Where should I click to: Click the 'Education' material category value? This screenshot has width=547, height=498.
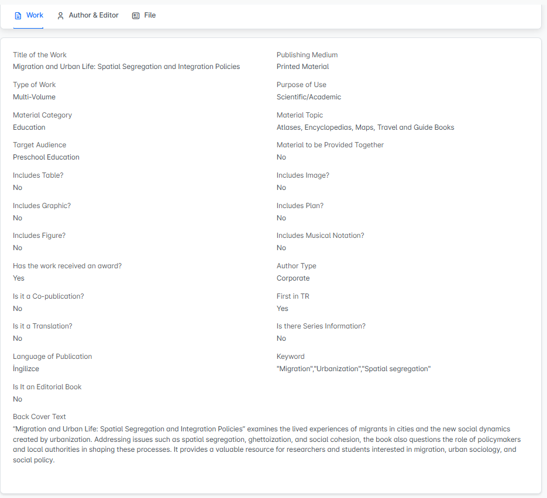click(x=29, y=127)
